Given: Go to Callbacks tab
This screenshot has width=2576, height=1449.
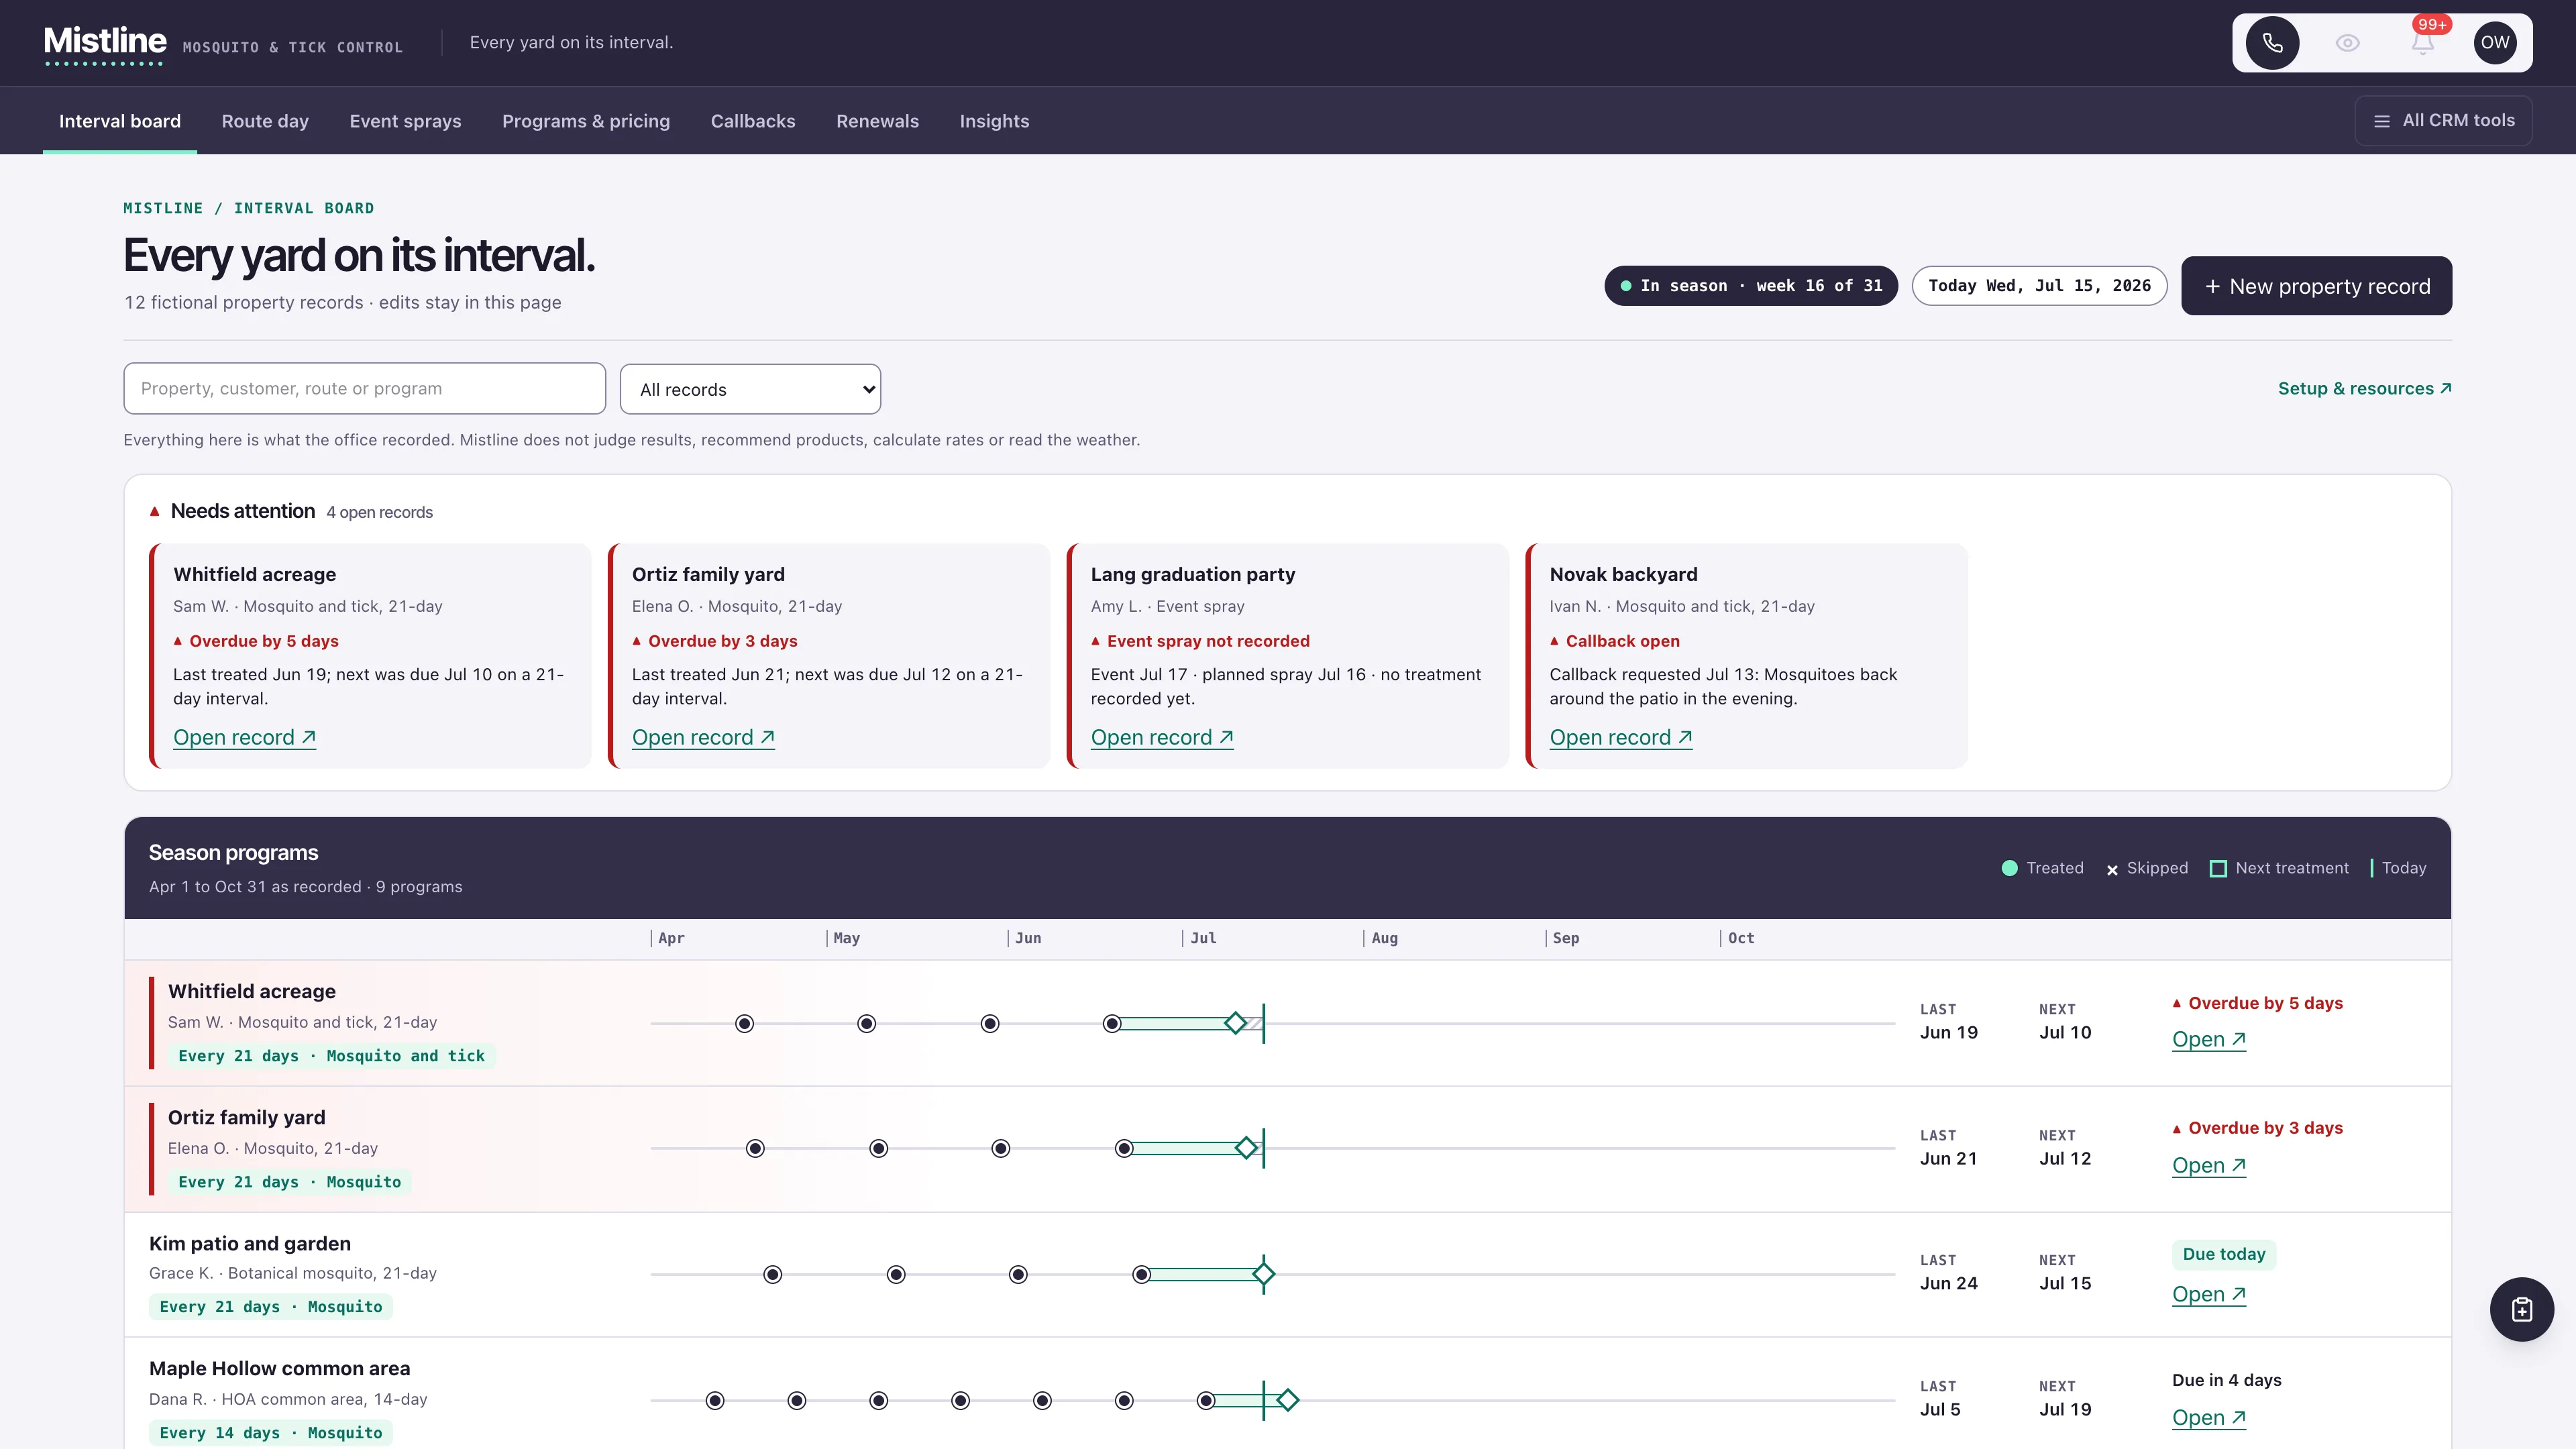Looking at the screenshot, I should tap(753, 121).
